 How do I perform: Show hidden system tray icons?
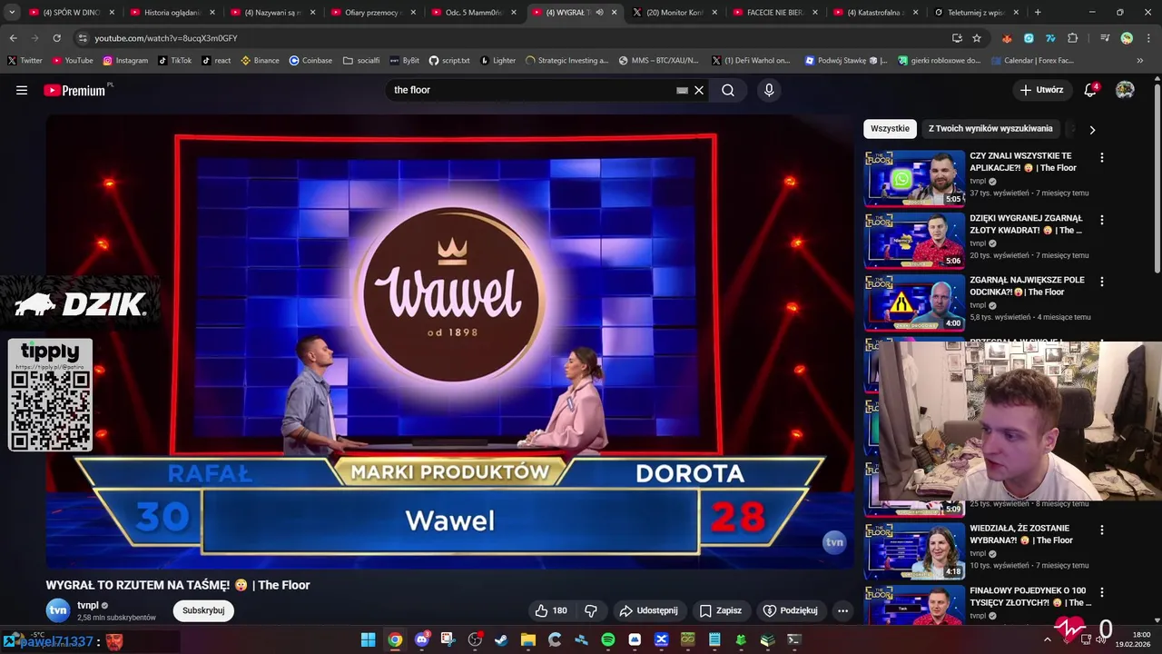point(1047,639)
